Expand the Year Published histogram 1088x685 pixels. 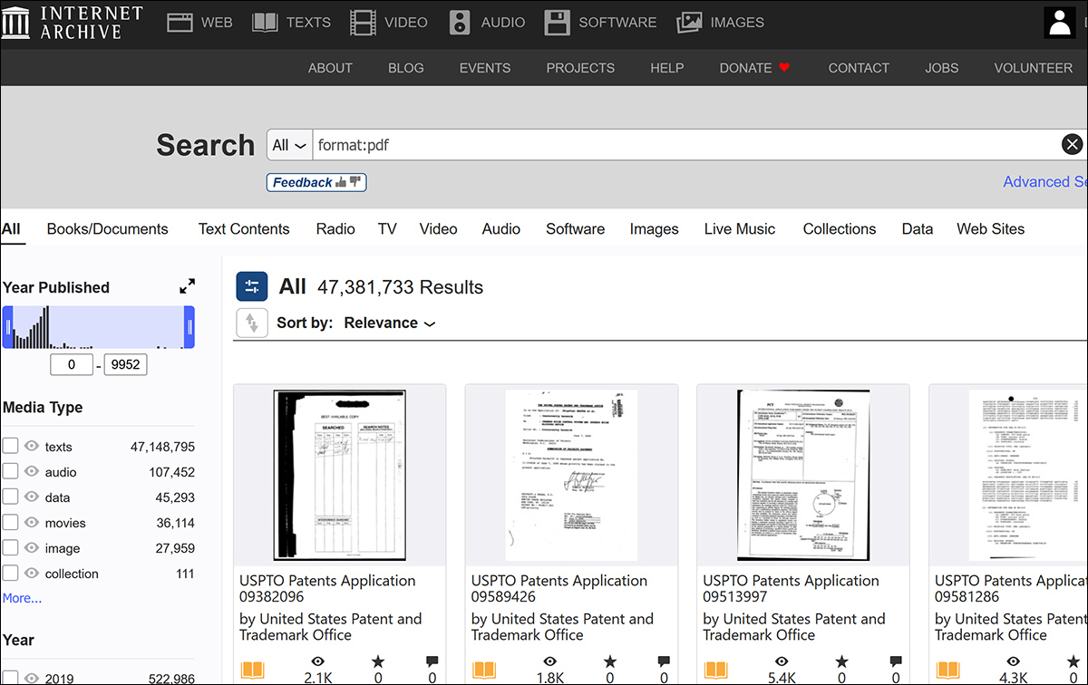pos(187,286)
